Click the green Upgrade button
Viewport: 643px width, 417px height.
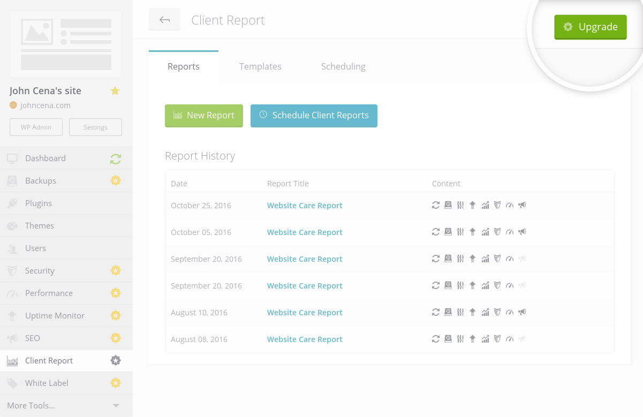click(x=590, y=27)
